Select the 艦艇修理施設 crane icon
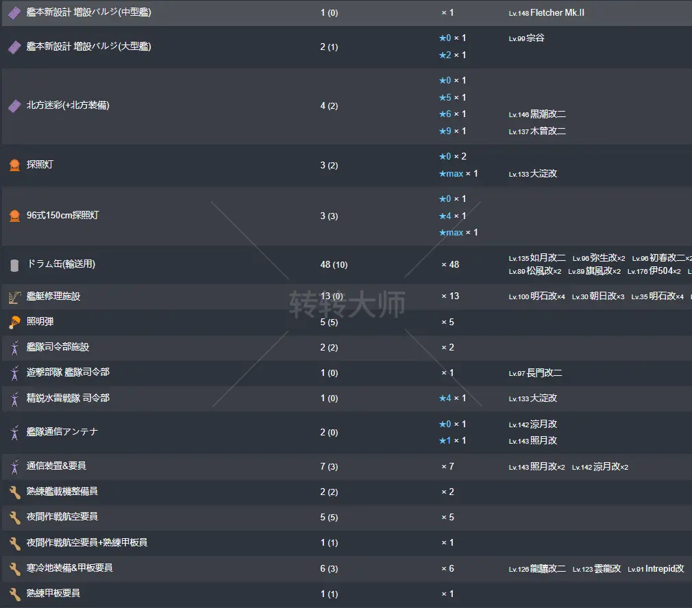Screen dimensions: 692x608 point(14,296)
